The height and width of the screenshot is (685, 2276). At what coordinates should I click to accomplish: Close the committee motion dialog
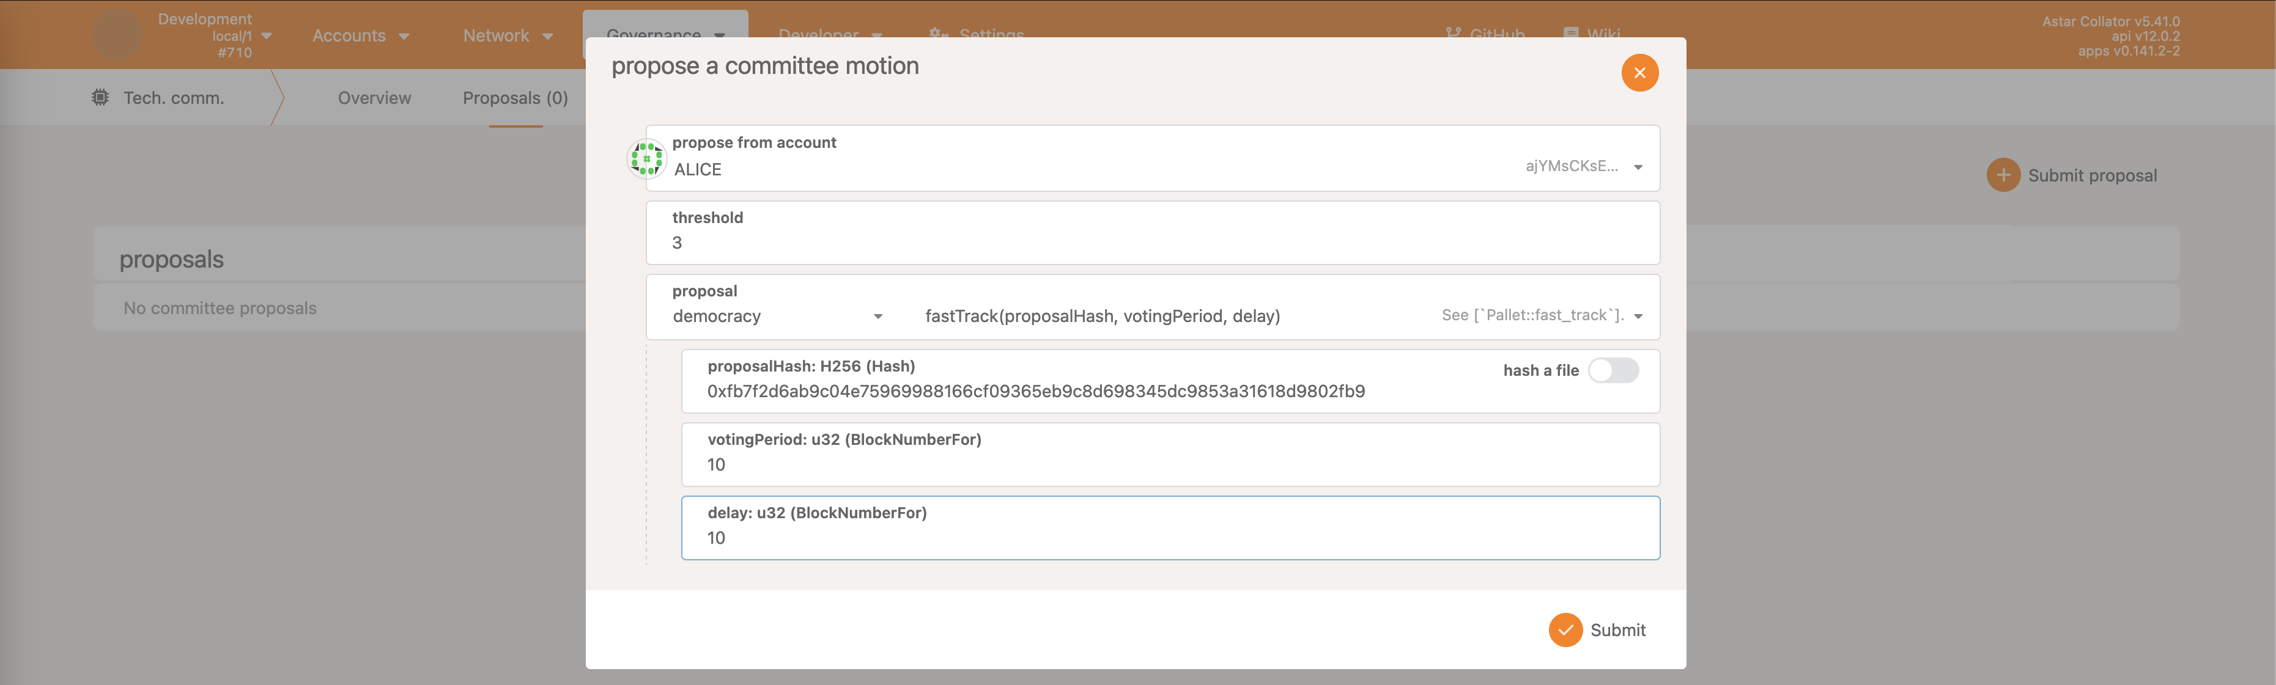[x=1639, y=72]
